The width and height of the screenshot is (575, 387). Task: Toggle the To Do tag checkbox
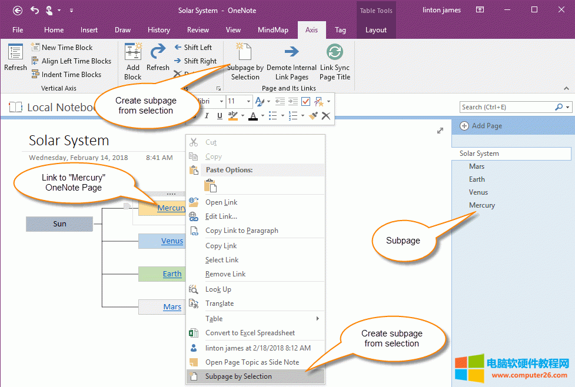pos(305,101)
